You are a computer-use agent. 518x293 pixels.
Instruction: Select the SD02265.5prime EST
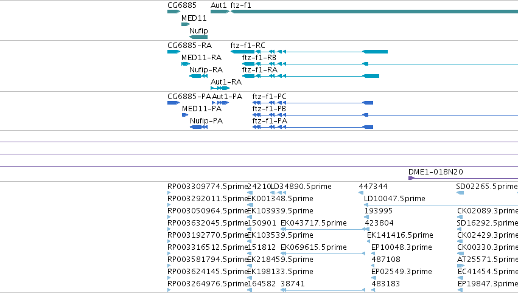tap(487, 187)
